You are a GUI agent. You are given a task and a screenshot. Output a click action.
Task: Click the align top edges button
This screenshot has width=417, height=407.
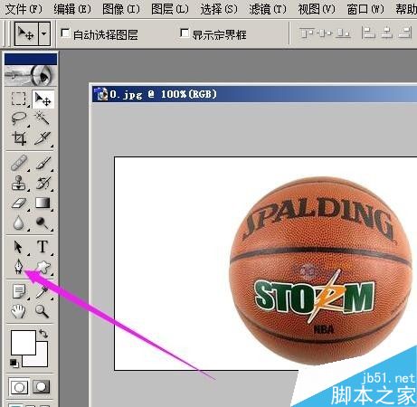(x=306, y=33)
